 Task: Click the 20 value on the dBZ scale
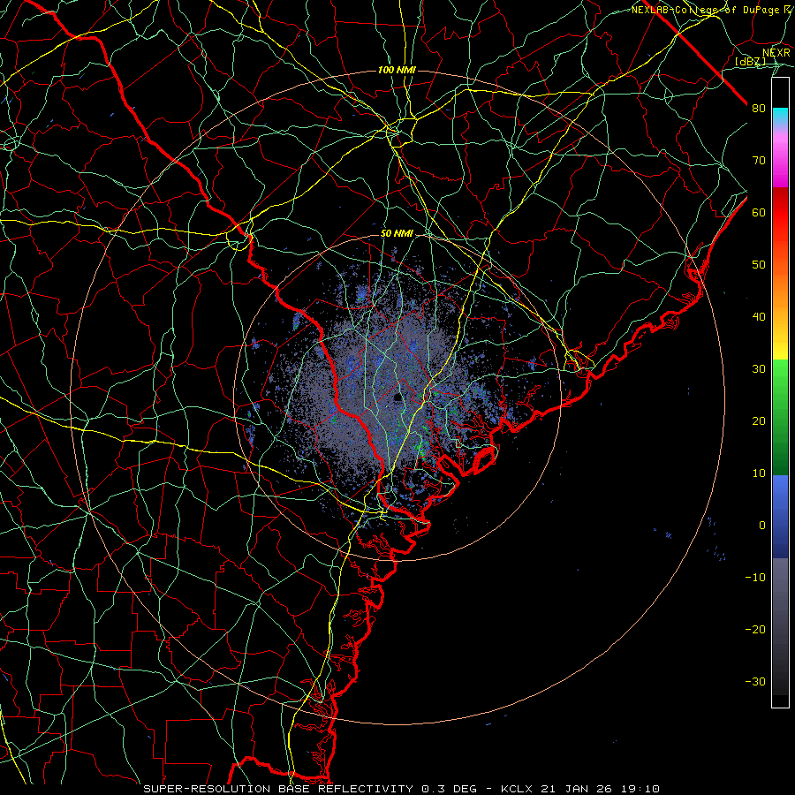pos(759,420)
